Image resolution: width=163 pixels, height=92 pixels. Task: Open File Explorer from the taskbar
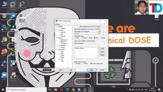56,90
